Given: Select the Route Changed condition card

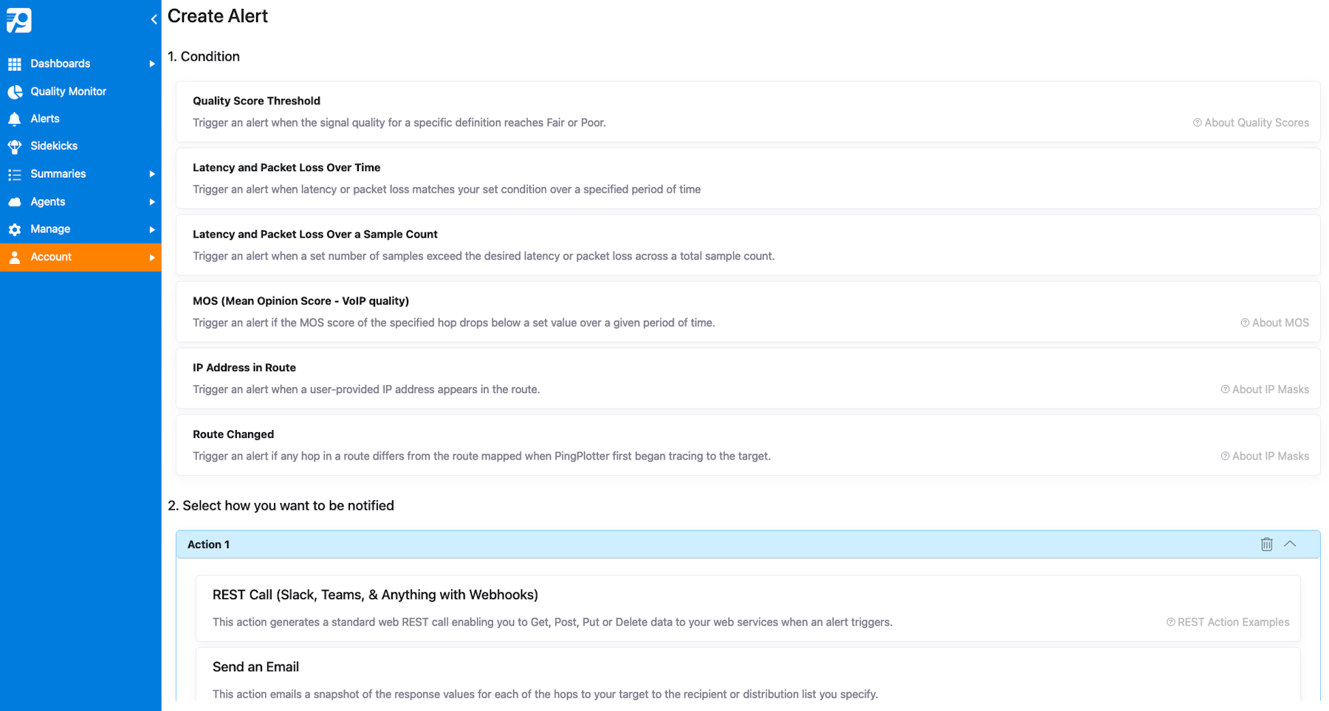Looking at the screenshot, I should tap(233, 434).
